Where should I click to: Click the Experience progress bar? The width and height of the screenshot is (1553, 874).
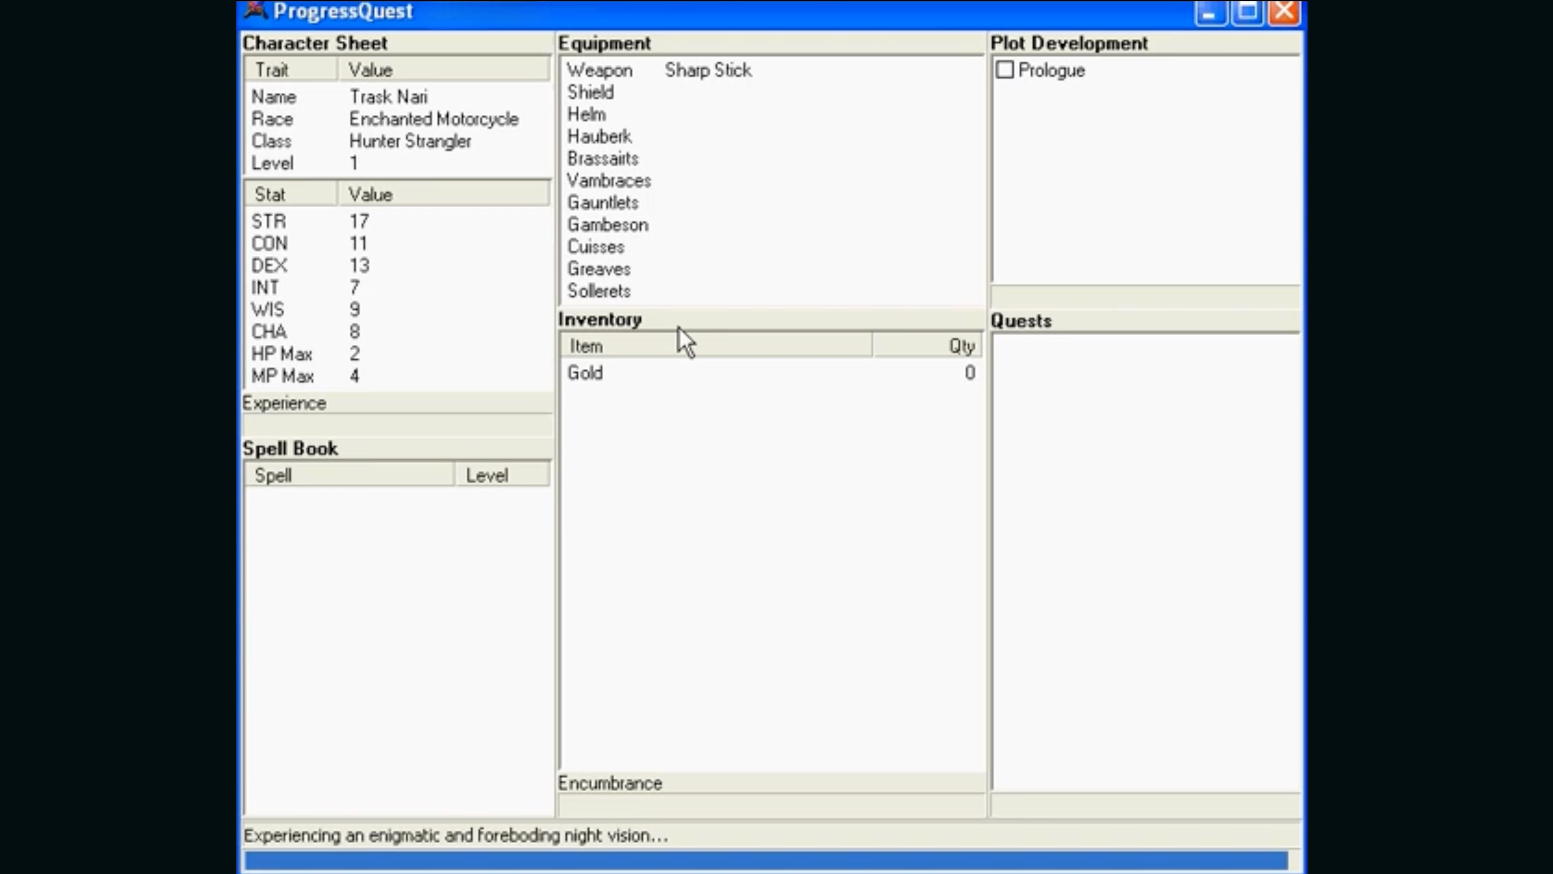(x=397, y=425)
